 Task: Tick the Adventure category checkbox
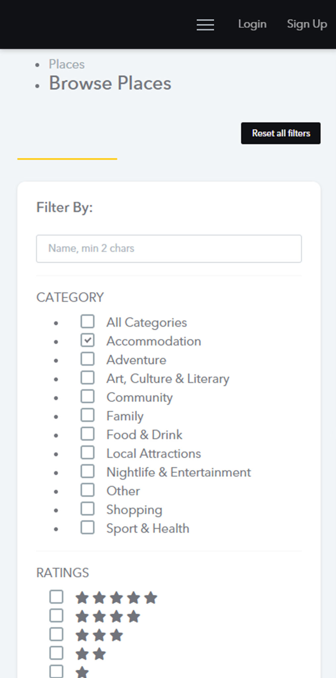(88, 359)
